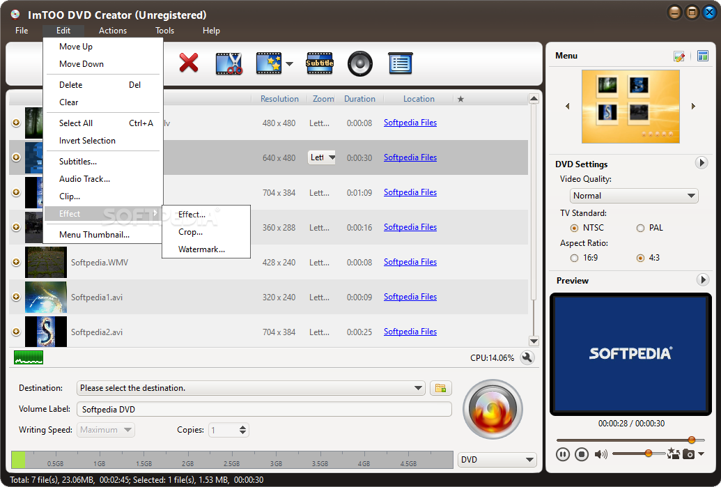Image resolution: width=721 pixels, height=487 pixels.
Task: Expand the effects icon dropdown arrow
Action: 289,64
